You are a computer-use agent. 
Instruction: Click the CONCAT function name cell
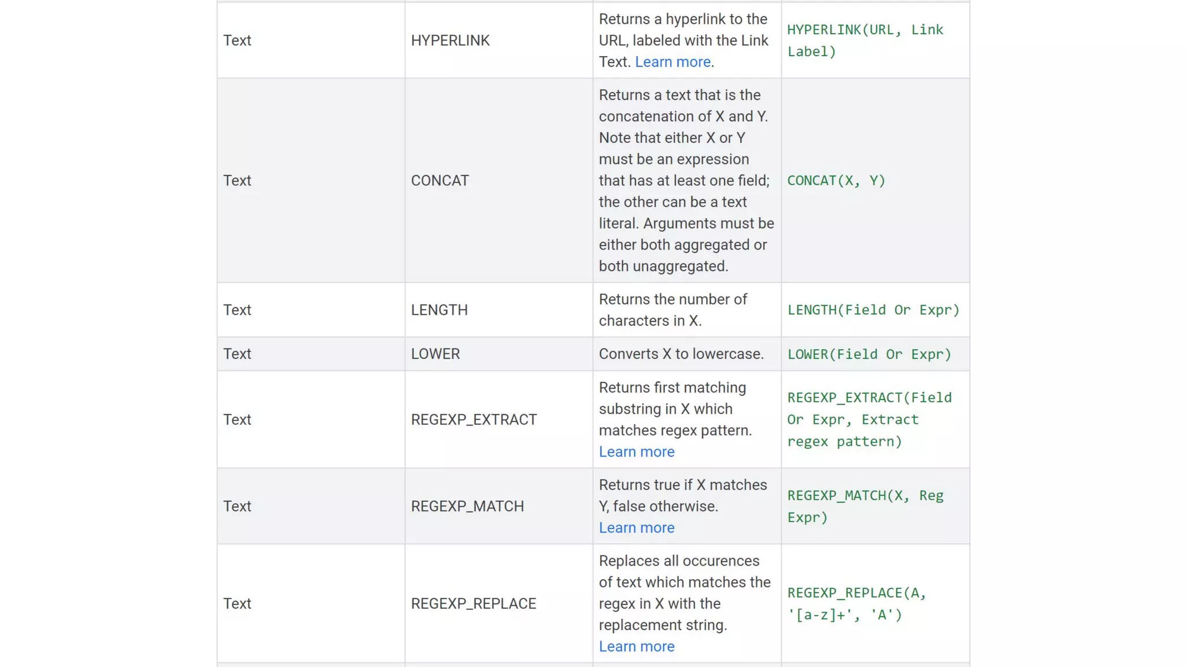[440, 181]
